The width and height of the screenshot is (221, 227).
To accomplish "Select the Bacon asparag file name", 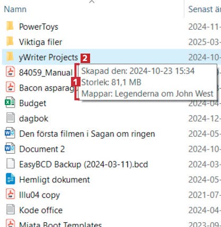I will click(47, 88).
